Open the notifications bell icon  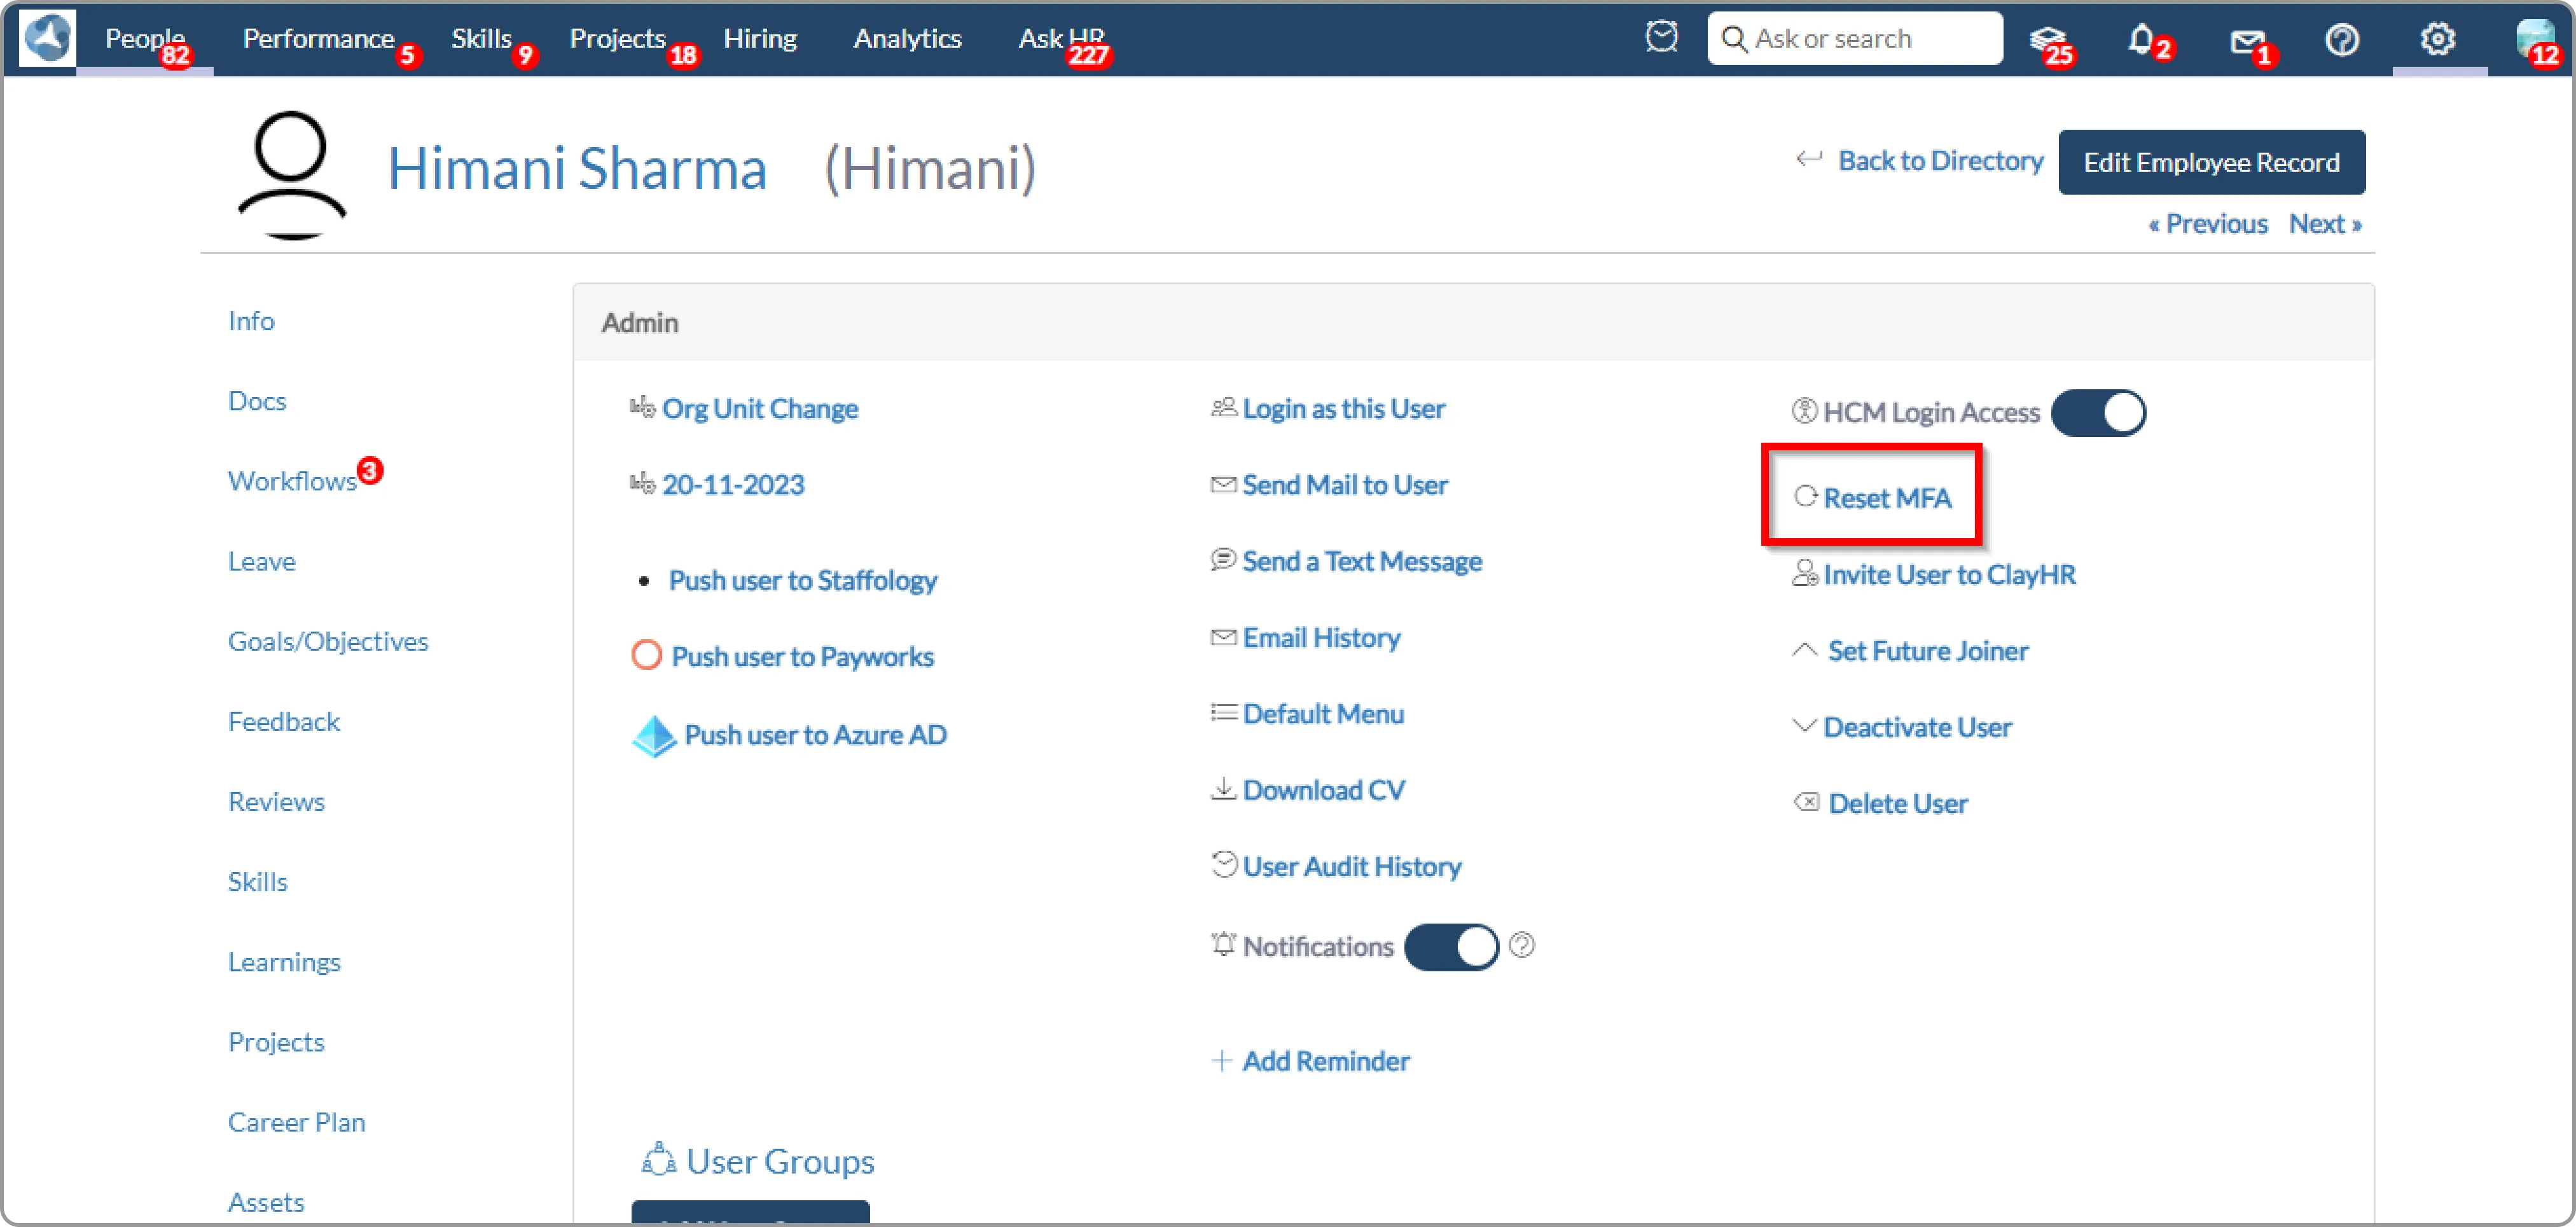(x=2140, y=39)
